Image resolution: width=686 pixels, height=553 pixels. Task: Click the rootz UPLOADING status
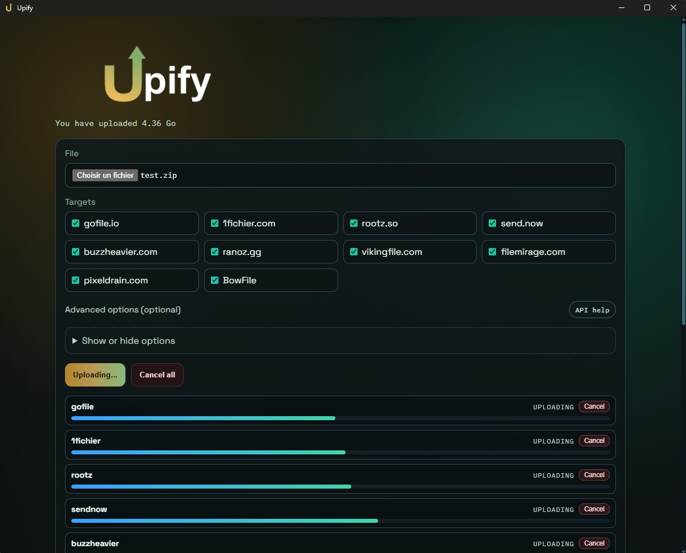(x=553, y=475)
